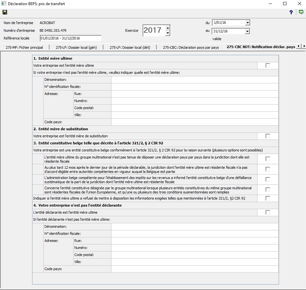Check 'Concerne l'entité constitutive désignée' option
The width and height of the screenshot is (306, 290).
268,190
